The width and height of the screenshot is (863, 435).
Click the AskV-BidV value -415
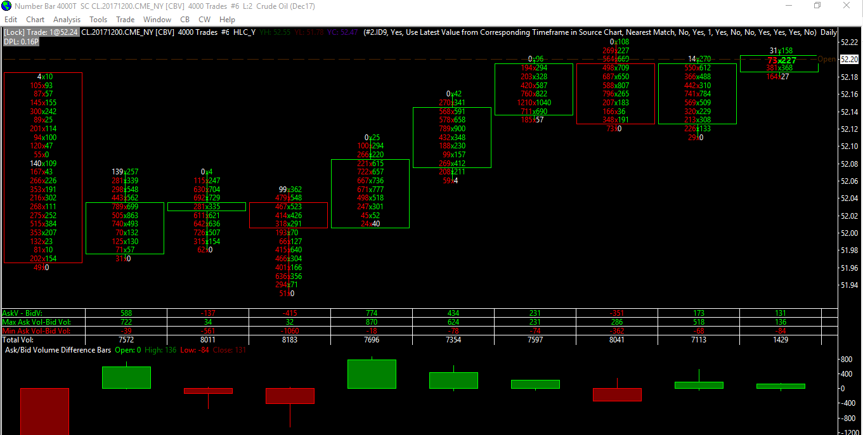coord(289,313)
